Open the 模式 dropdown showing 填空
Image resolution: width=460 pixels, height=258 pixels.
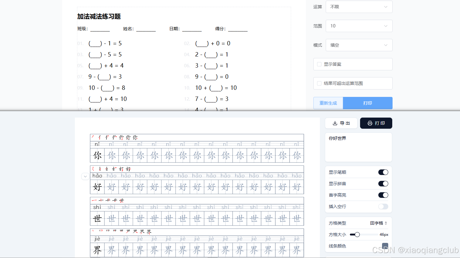359,45
